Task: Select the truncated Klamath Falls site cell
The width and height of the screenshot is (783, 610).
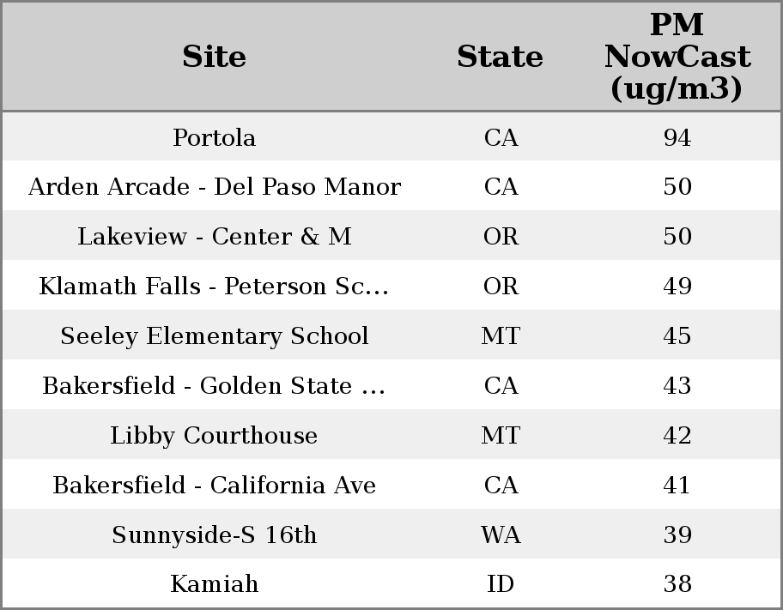Action: coord(214,287)
